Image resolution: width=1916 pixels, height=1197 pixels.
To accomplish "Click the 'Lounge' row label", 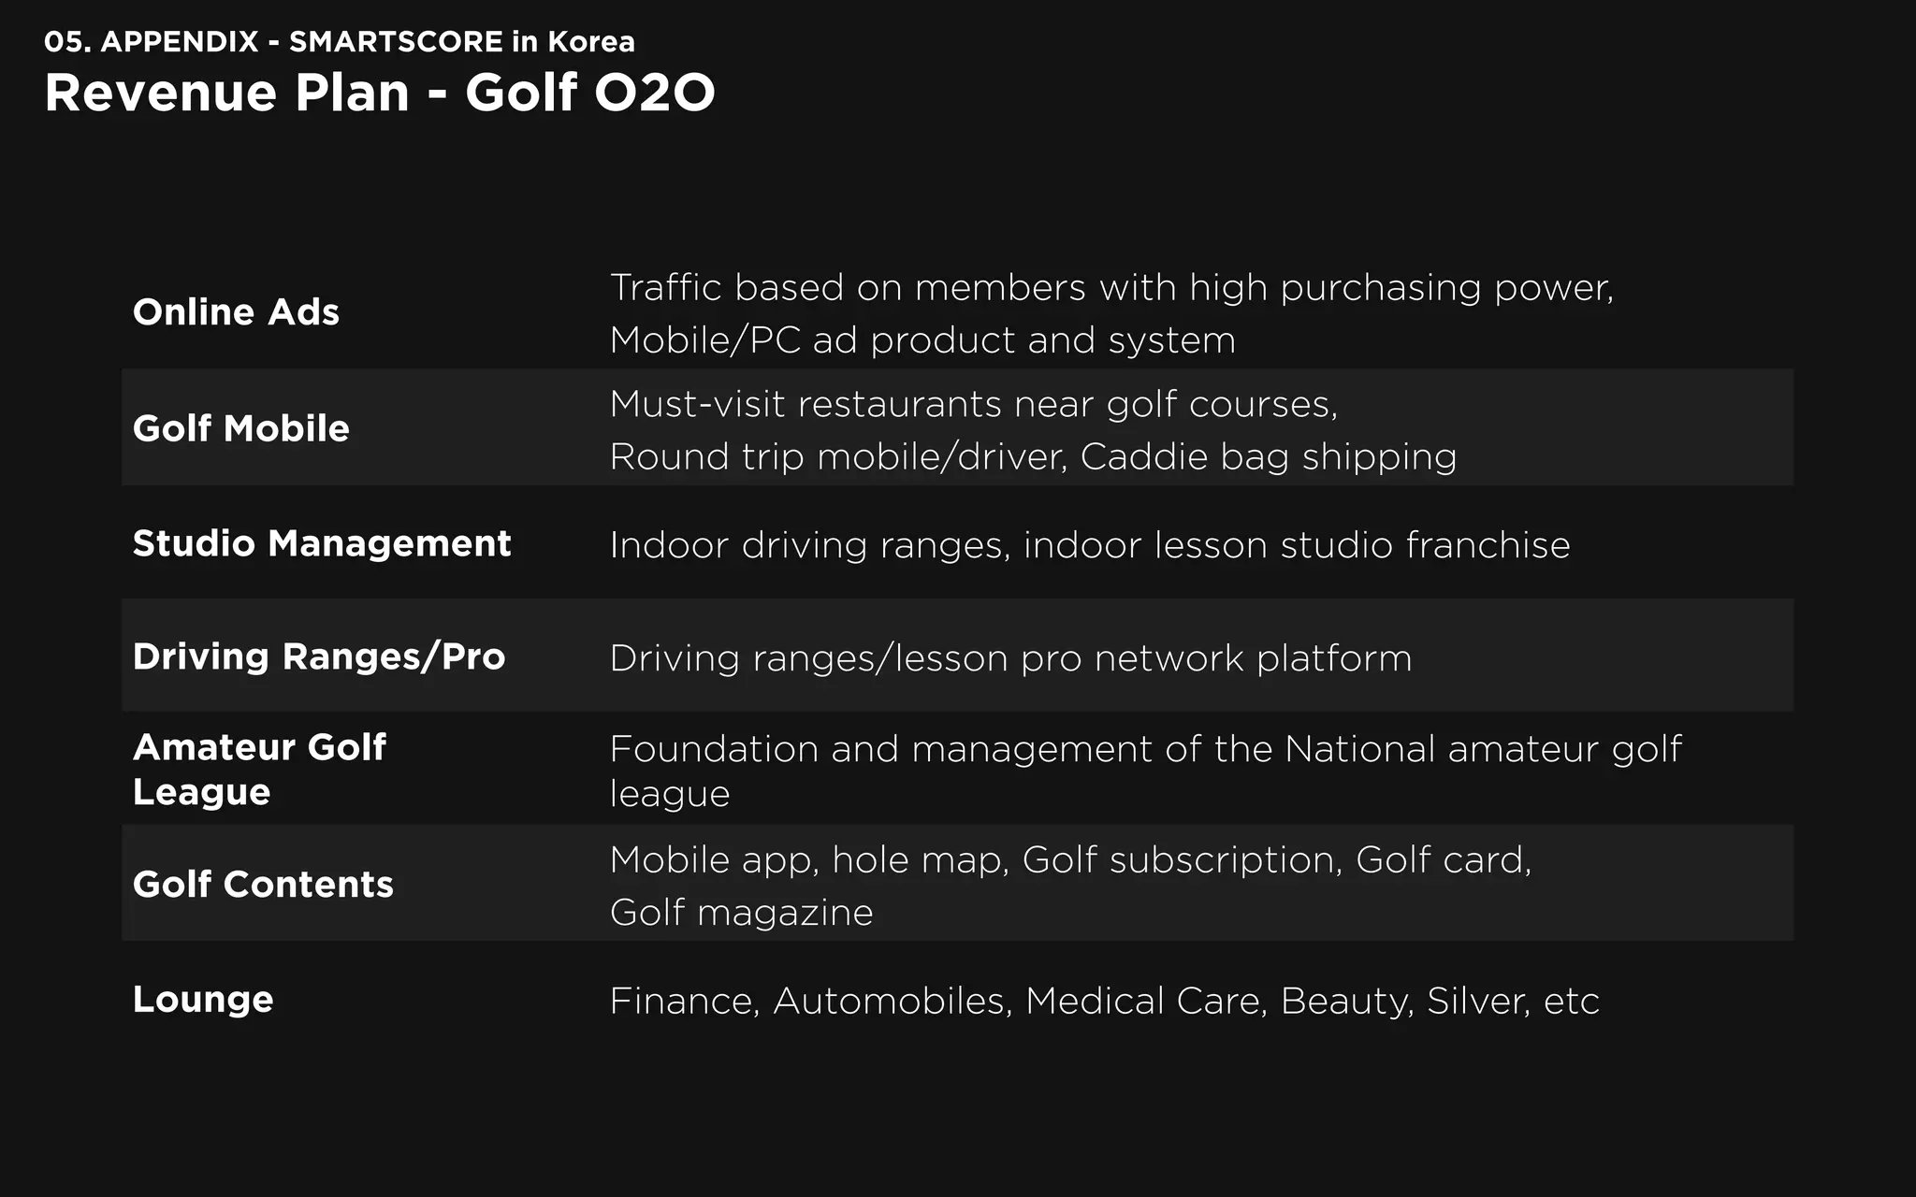I will (203, 999).
